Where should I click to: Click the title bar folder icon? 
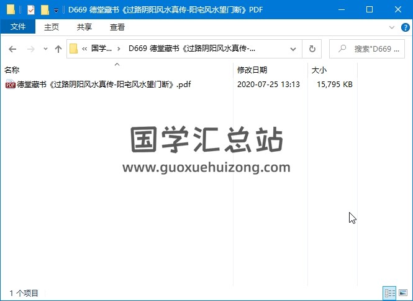click(11, 10)
